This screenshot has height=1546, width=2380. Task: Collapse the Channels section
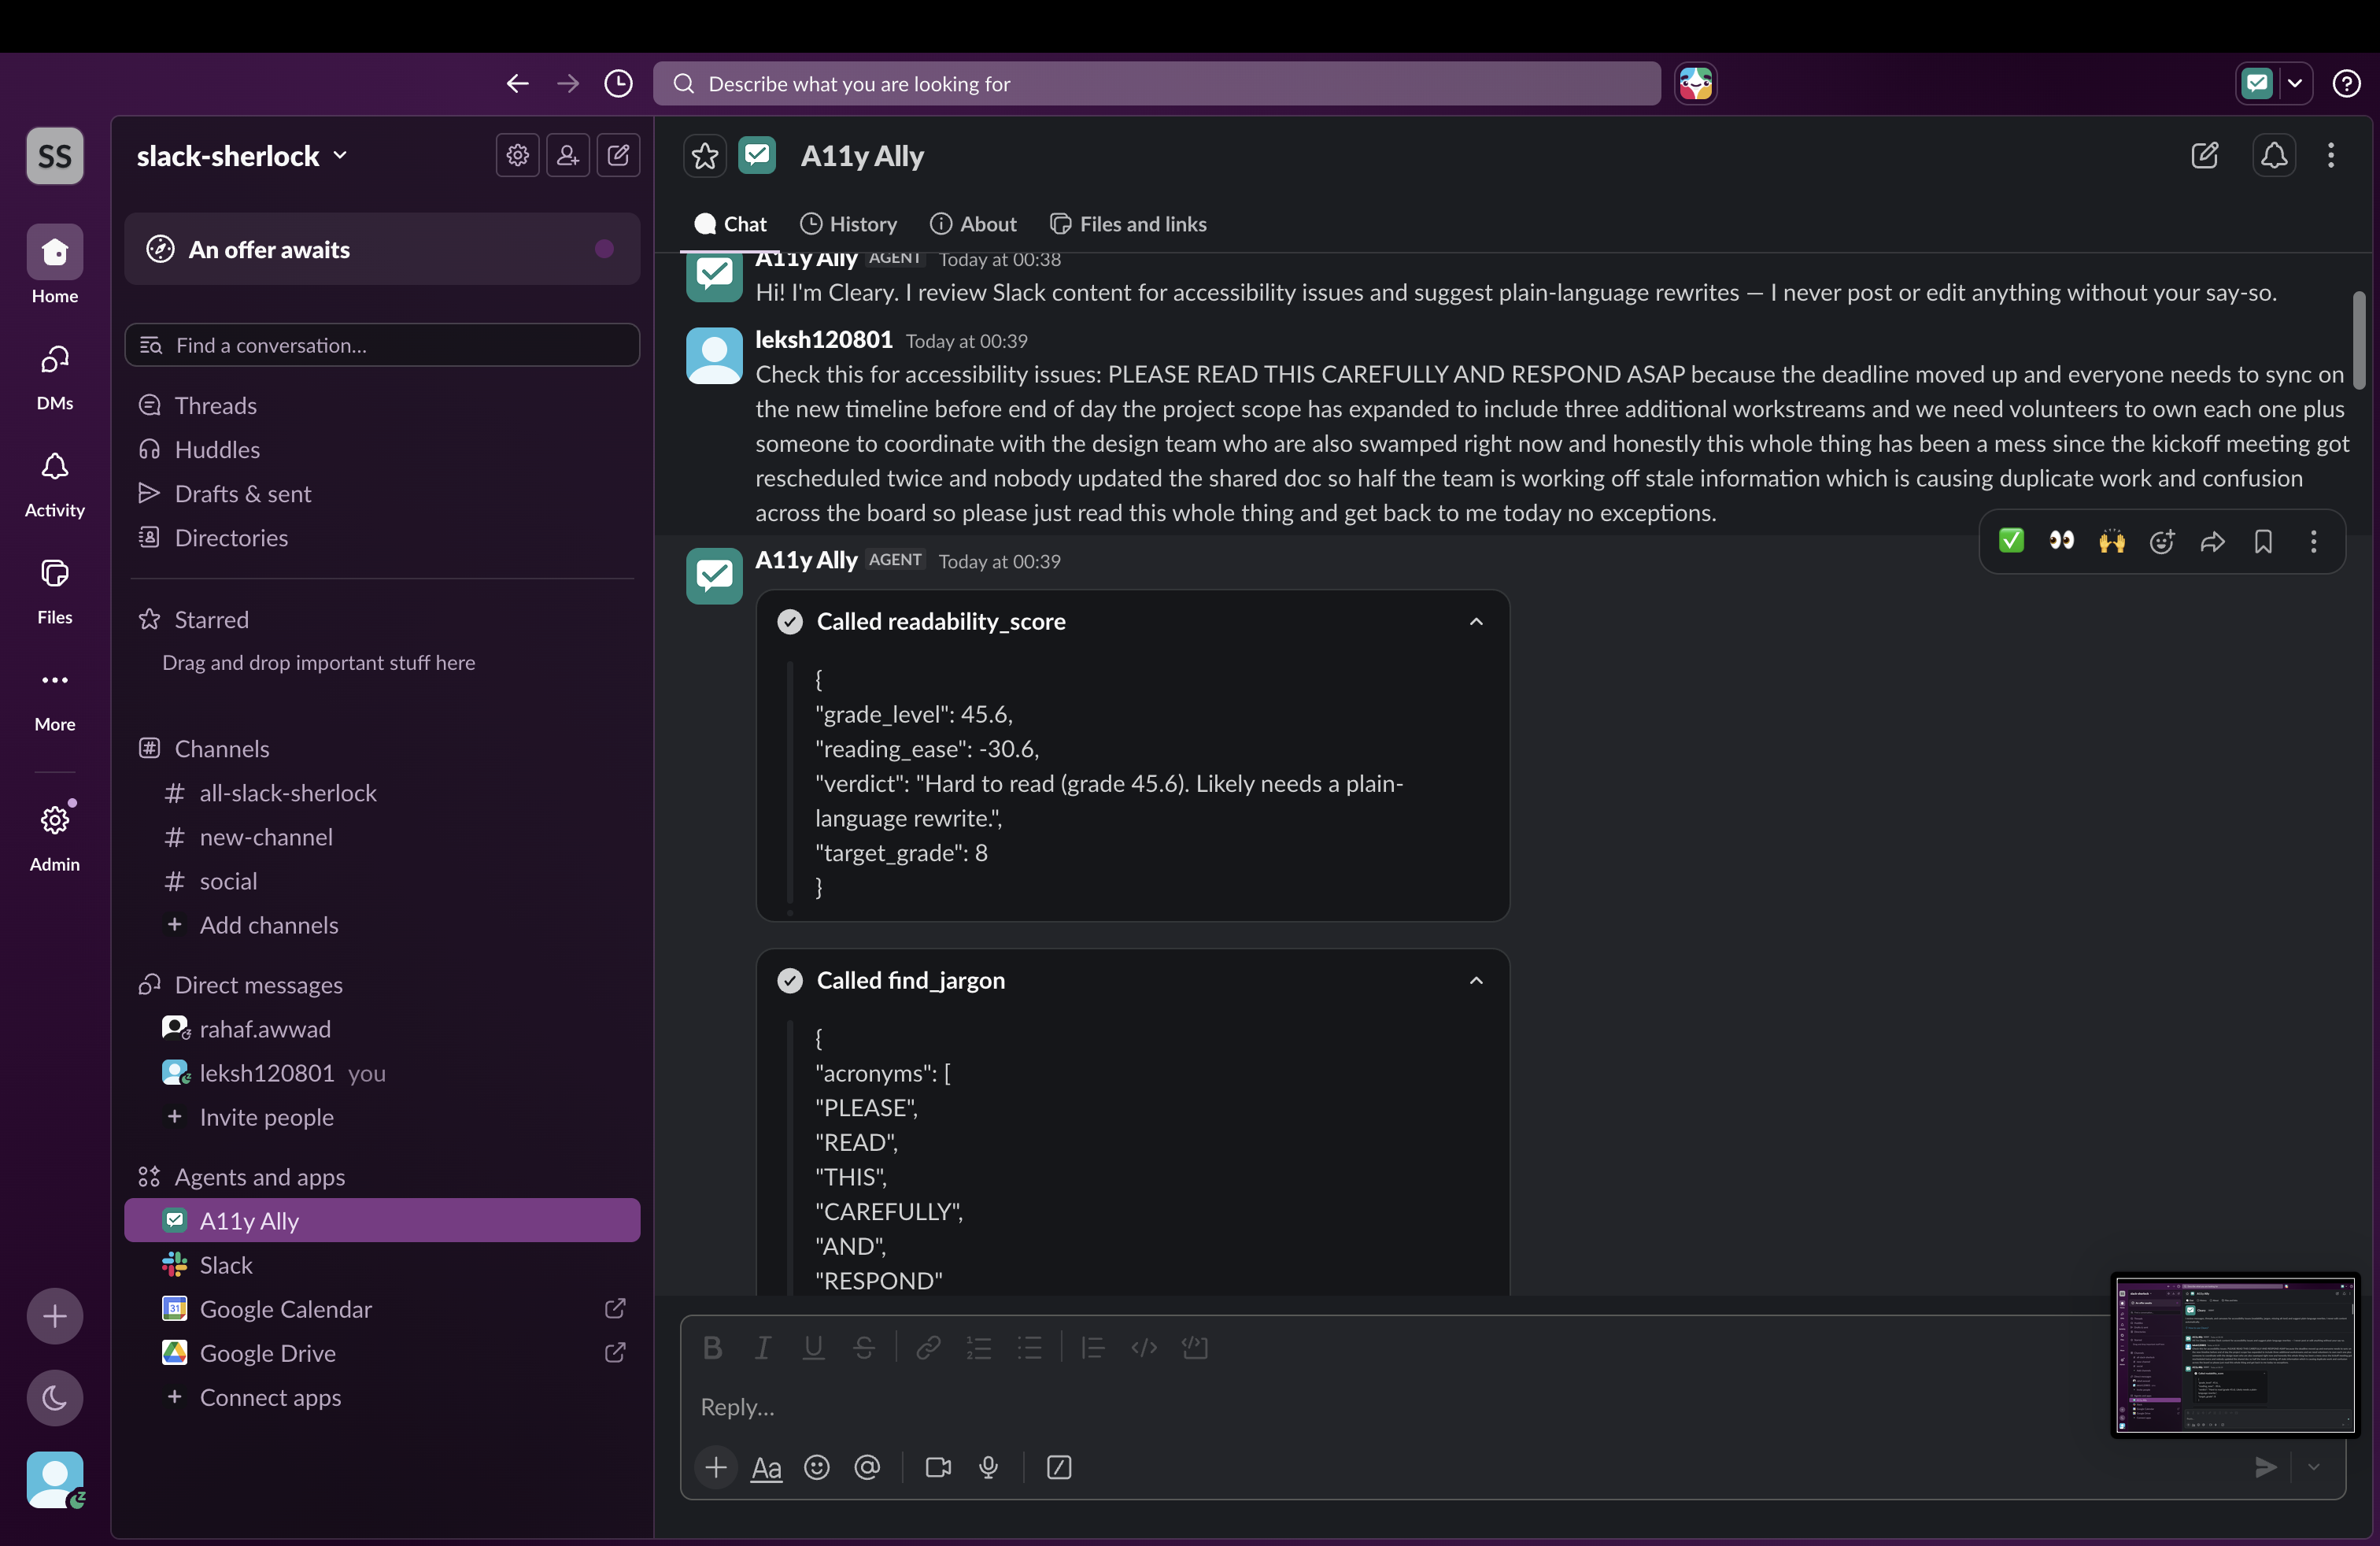222,749
